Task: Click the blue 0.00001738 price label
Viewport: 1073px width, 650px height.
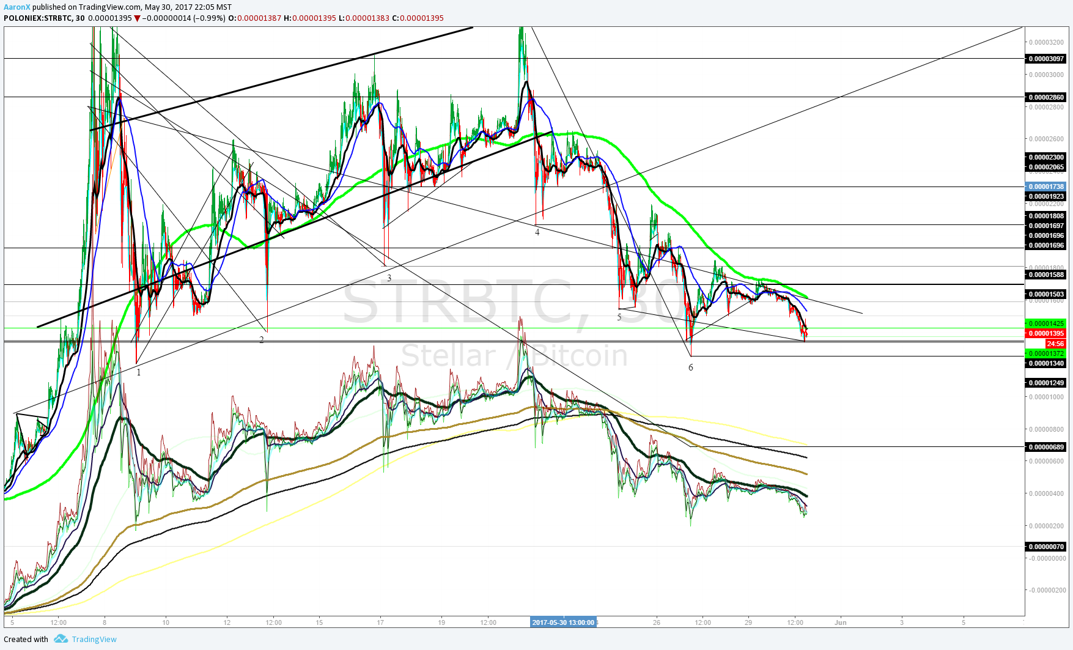Action: point(1046,187)
